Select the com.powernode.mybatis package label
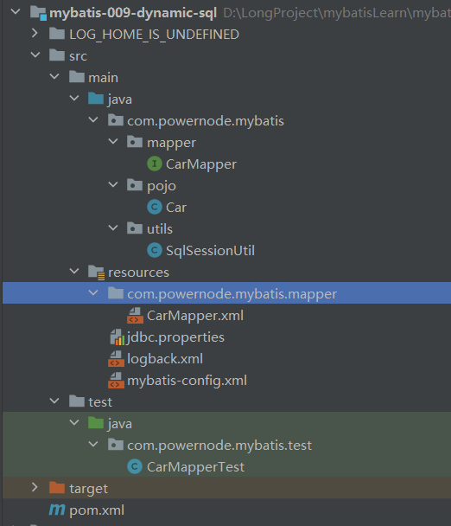 [206, 121]
